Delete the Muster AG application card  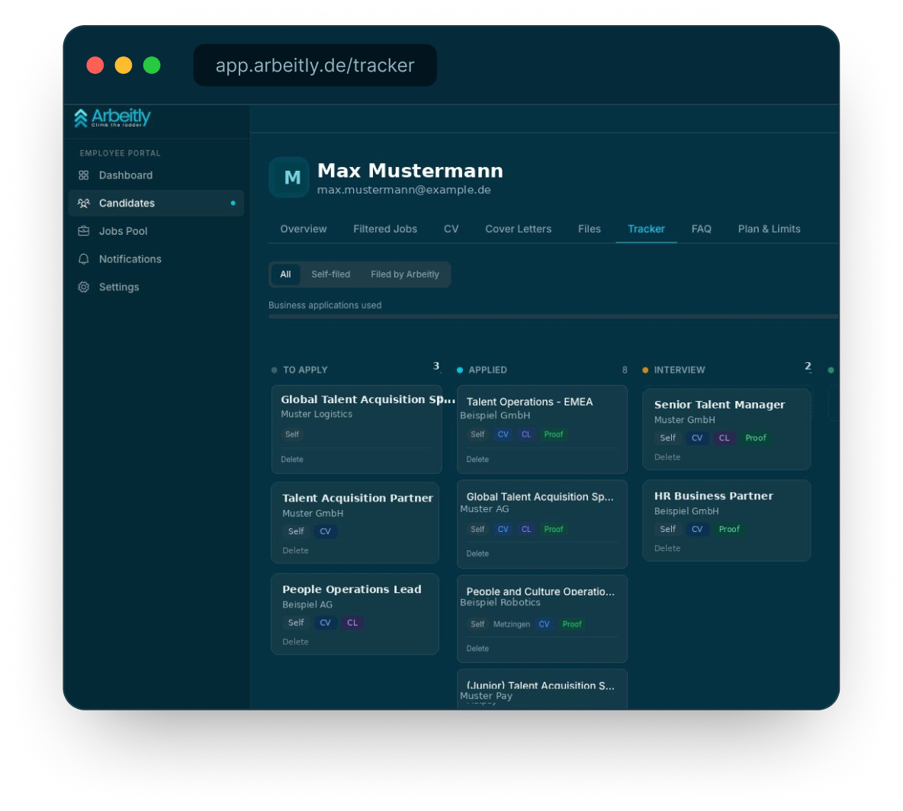(x=477, y=553)
